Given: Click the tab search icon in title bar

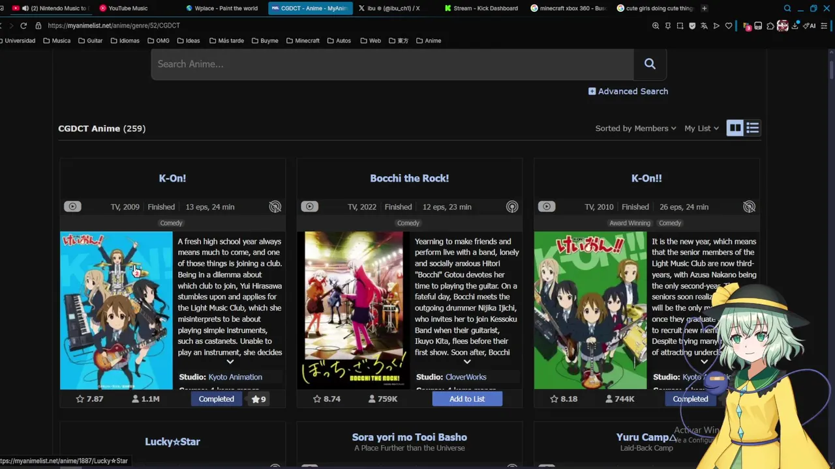Looking at the screenshot, I should (787, 8).
